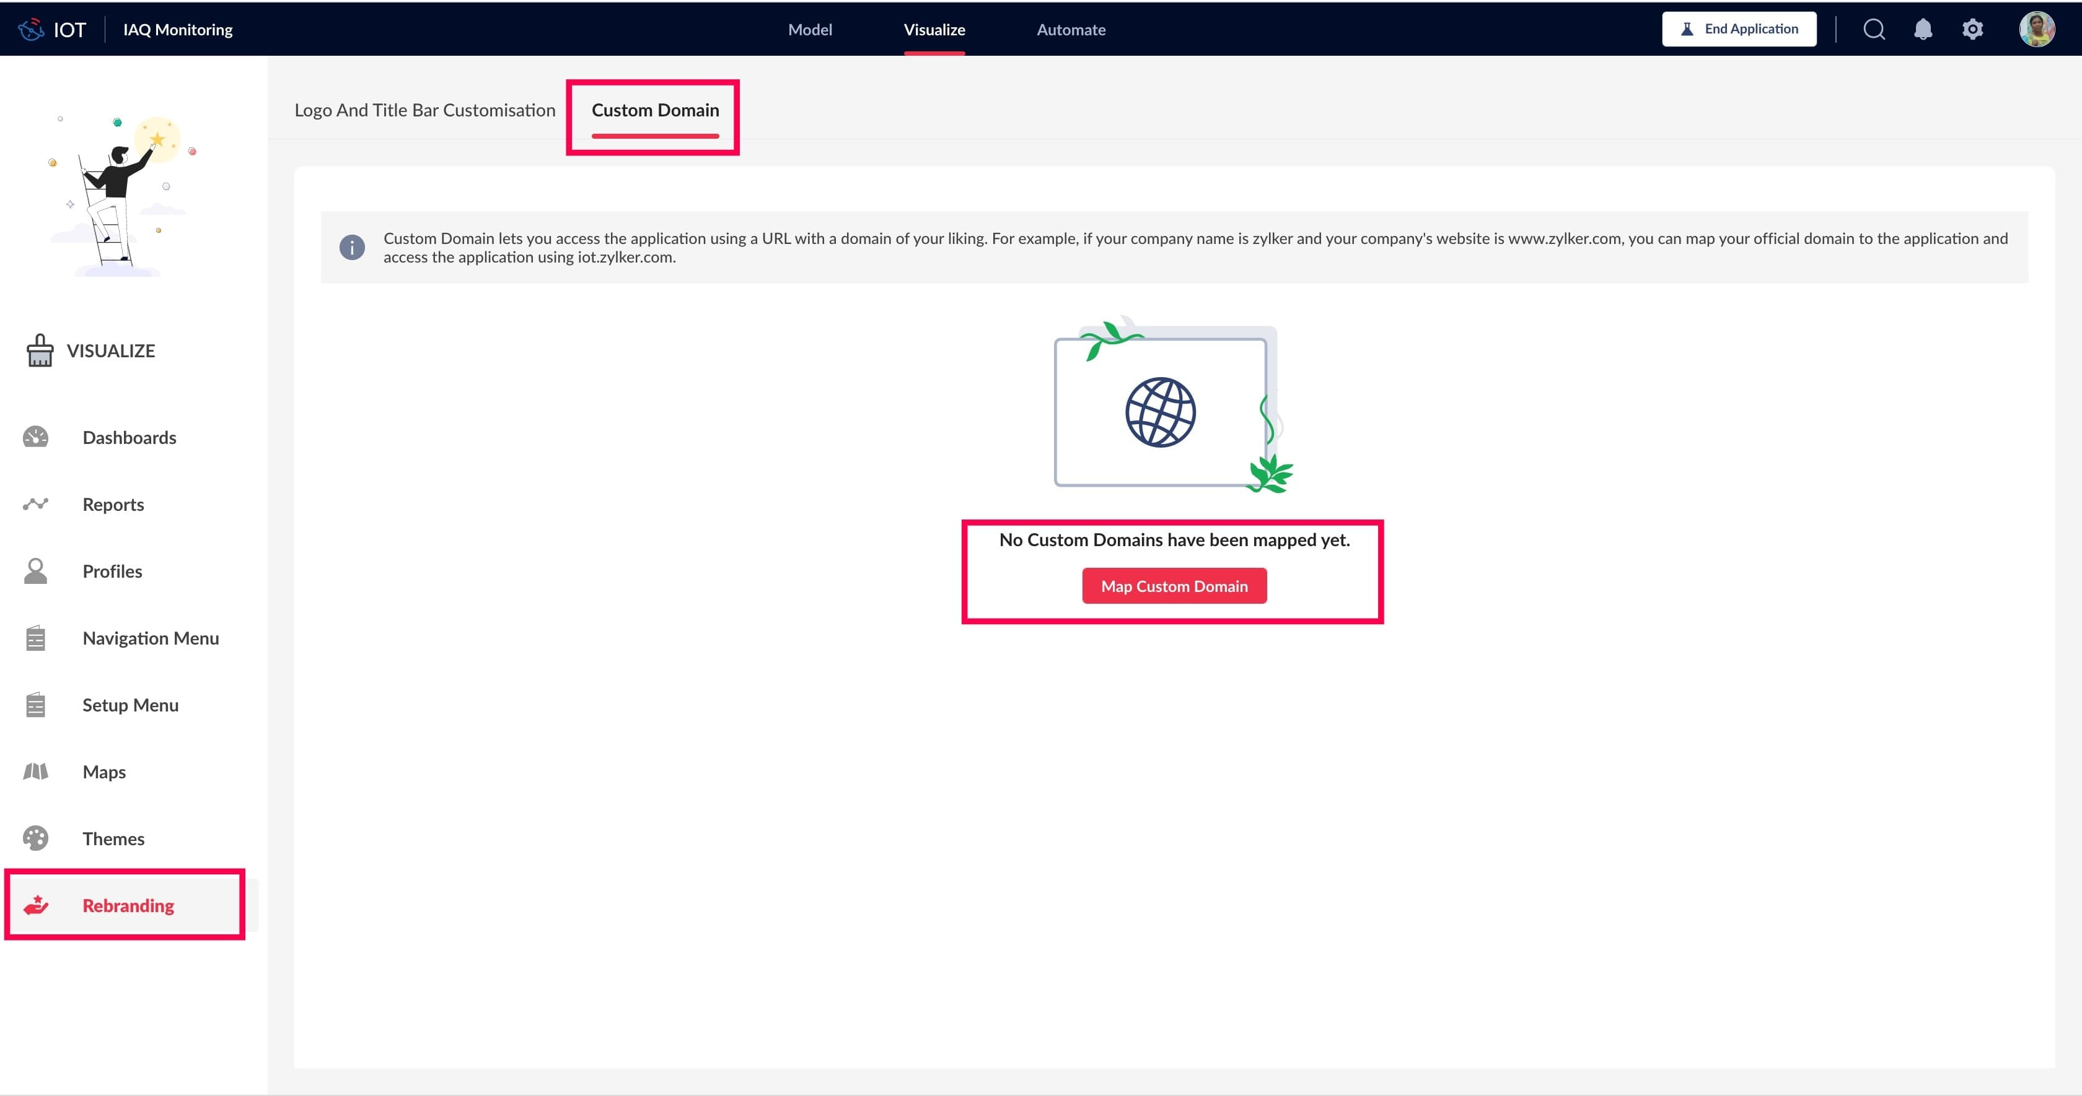
Task: Switch to the Model tab
Action: pyautogui.click(x=810, y=30)
